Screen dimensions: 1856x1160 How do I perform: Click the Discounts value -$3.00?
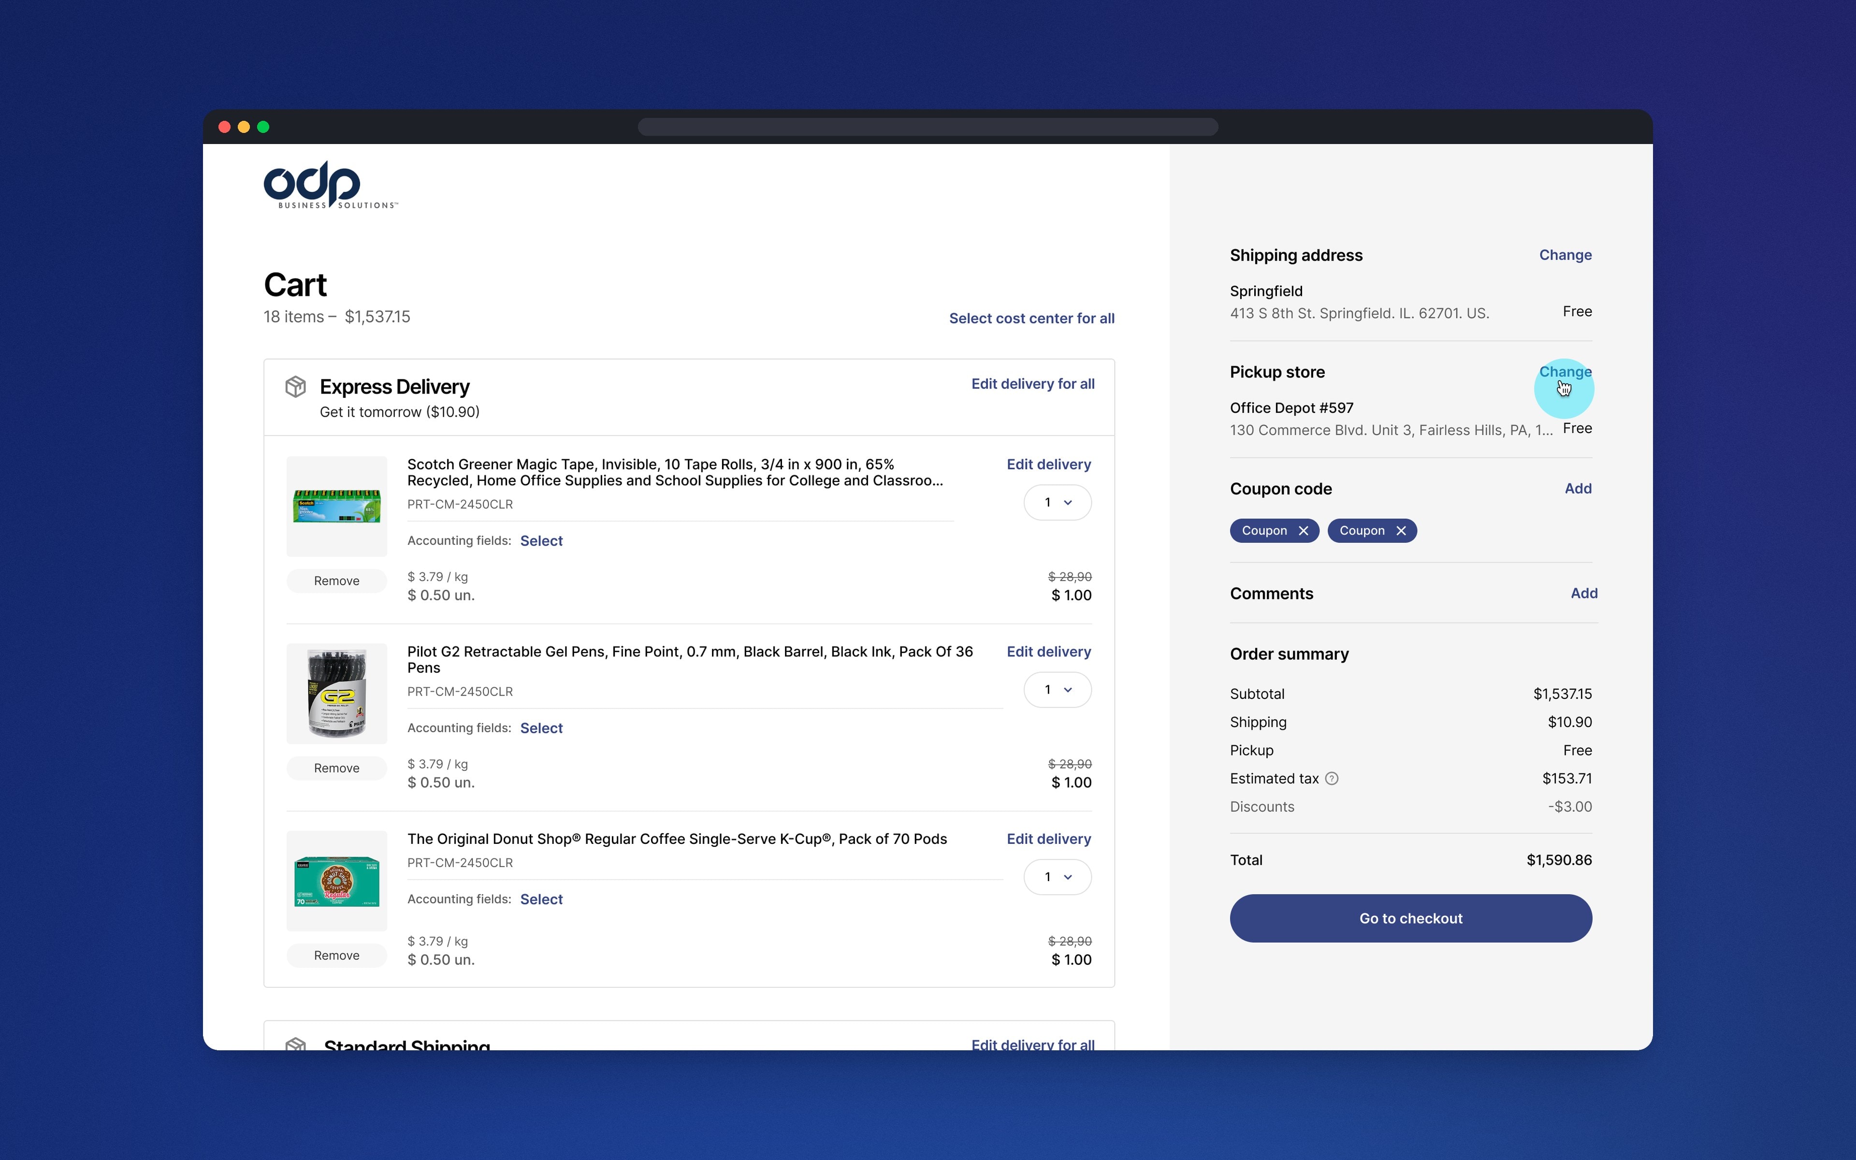(x=1570, y=806)
